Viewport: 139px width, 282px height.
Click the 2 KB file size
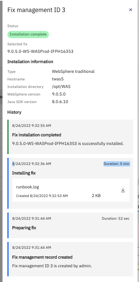96,196
